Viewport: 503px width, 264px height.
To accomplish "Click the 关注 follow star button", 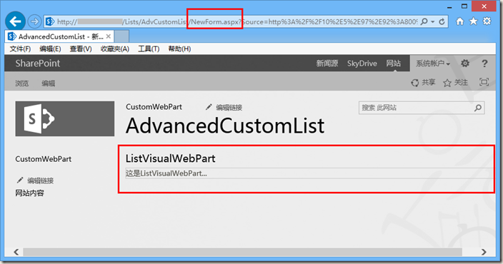I will 455,83.
